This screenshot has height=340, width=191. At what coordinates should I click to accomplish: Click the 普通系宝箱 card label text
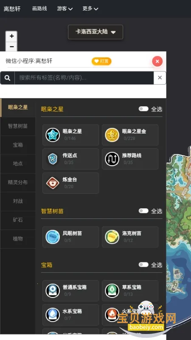coord(75,287)
